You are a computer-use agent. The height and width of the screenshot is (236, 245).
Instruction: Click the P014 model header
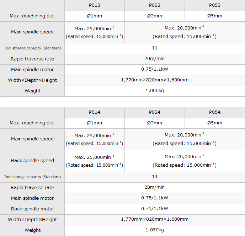[x=95, y=112]
